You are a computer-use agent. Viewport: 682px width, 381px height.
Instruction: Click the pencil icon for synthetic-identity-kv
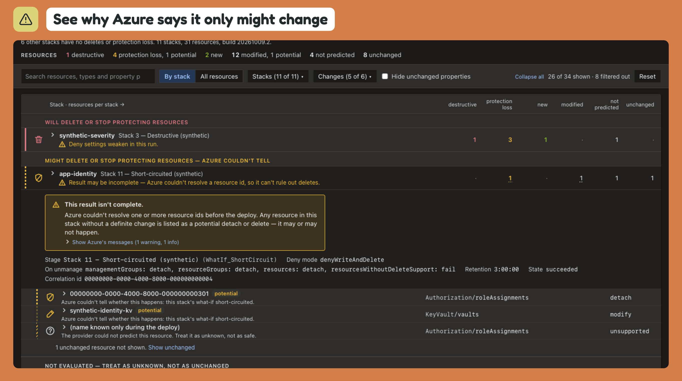click(x=50, y=314)
